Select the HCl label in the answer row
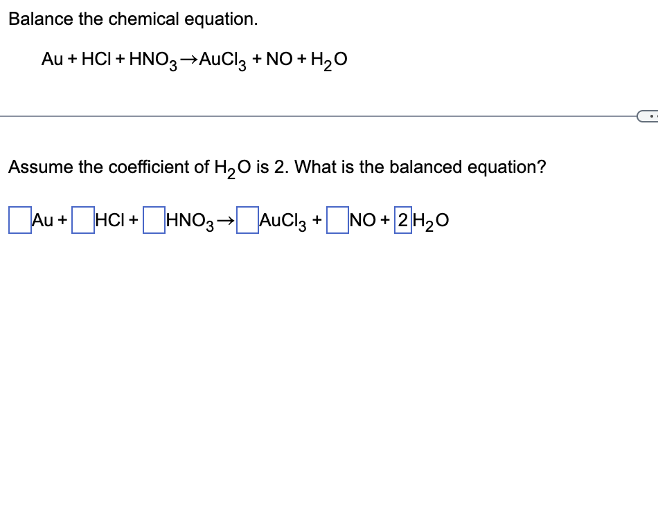Screen dimensions: 658x512 [109, 220]
